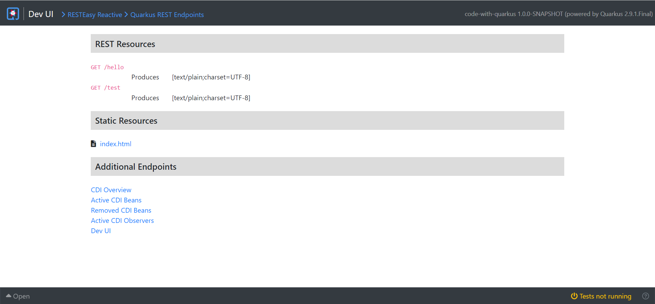This screenshot has height=304, width=655.
Task: Open the help question mark icon
Action: point(645,296)
